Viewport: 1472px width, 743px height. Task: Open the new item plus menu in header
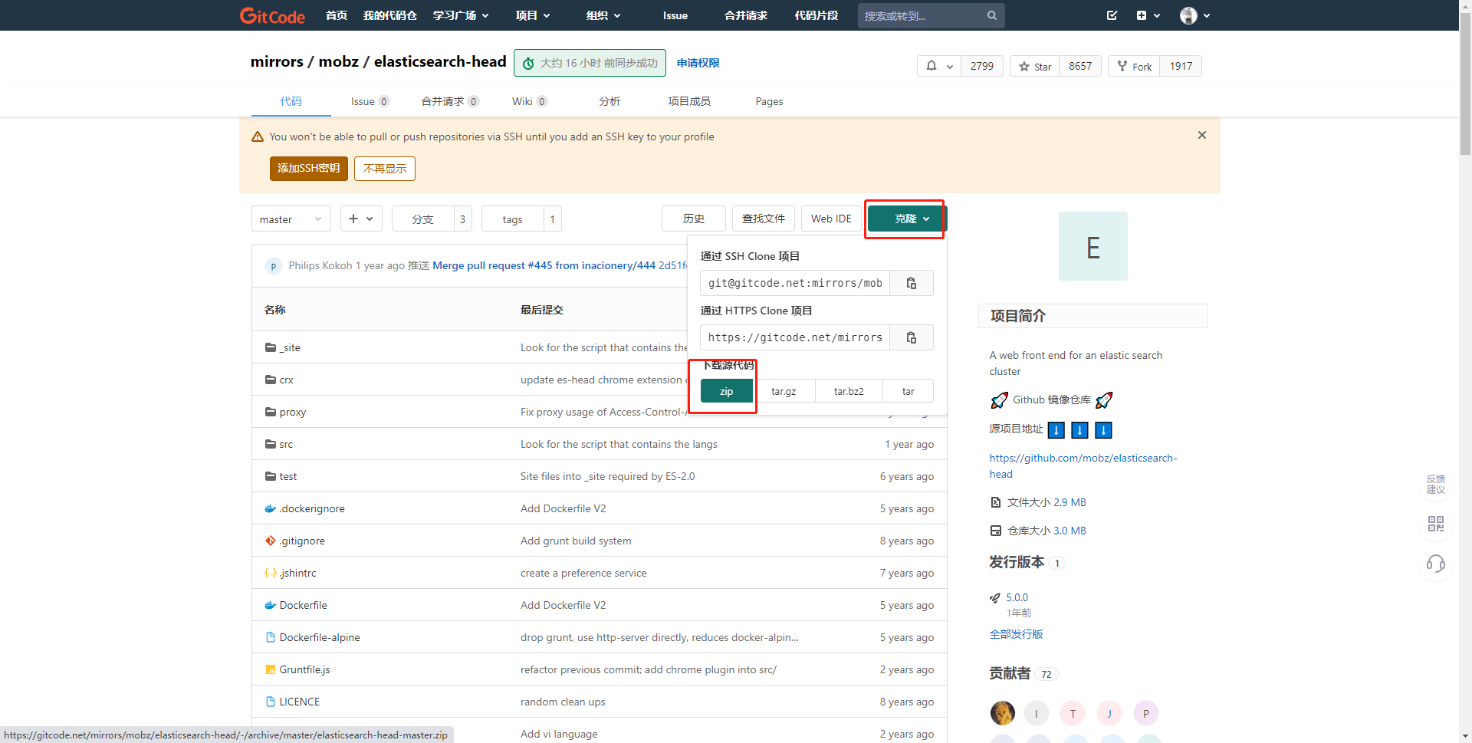coord(1148,15)
